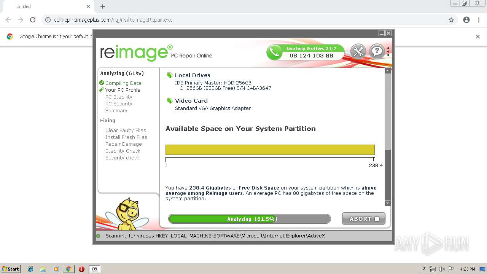Click the network tray icon

point(433,269)
